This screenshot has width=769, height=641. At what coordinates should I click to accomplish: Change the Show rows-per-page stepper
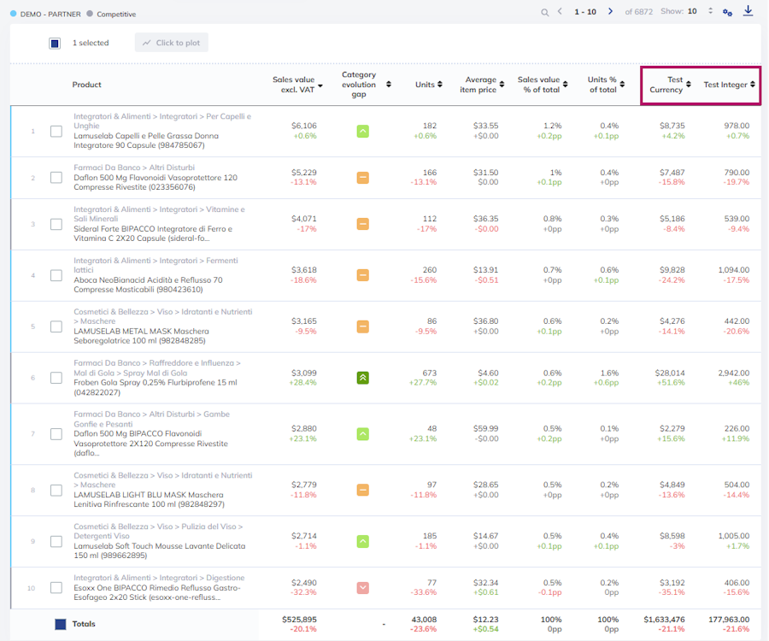point(710,11)
